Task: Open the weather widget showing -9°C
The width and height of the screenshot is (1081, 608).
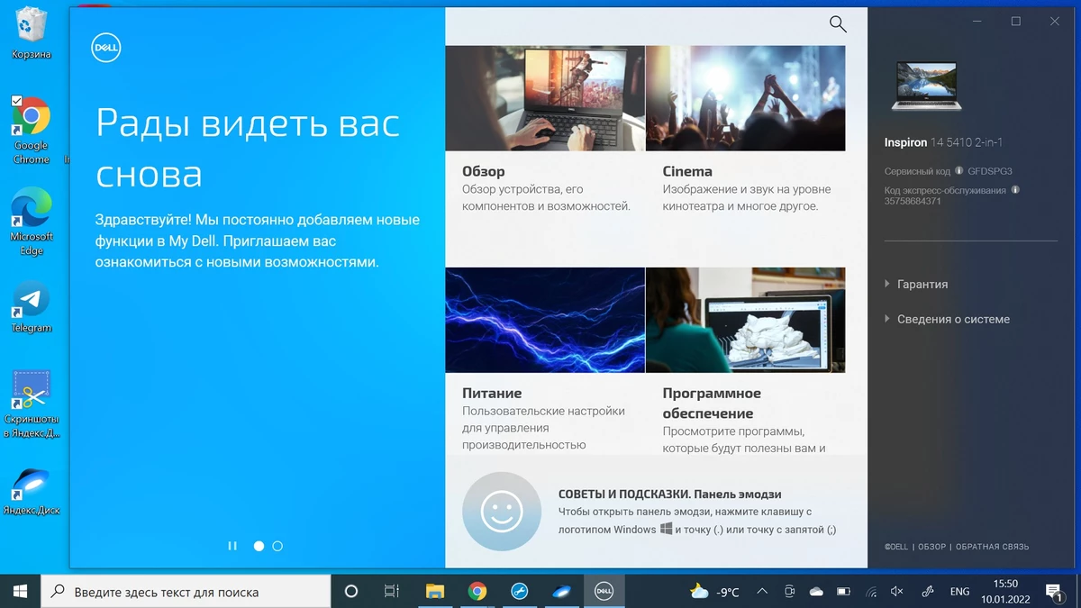Action: 714,592
